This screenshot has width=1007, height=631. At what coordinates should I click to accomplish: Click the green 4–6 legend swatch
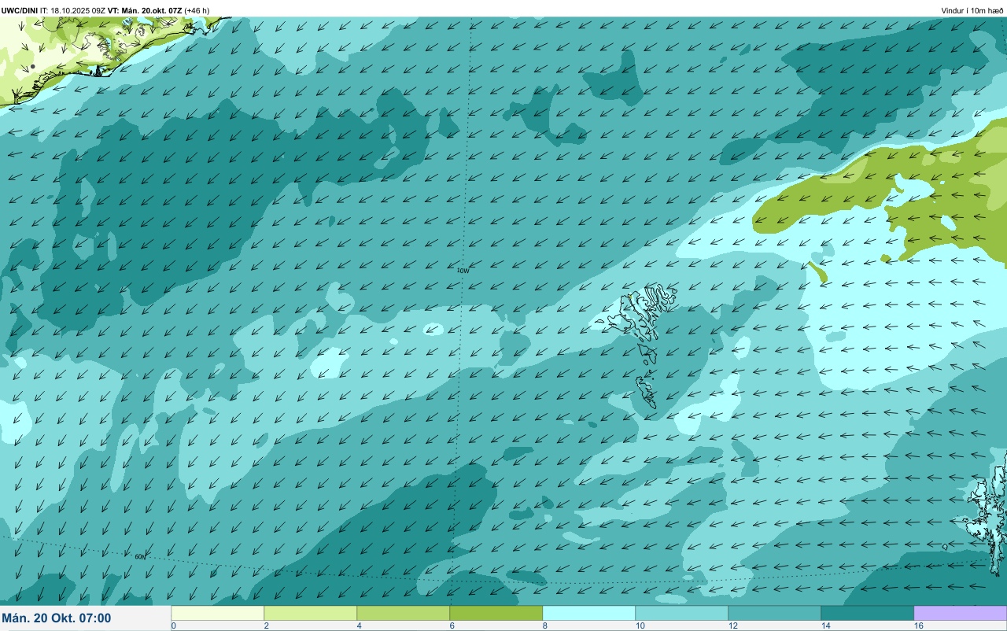point(404,613)
